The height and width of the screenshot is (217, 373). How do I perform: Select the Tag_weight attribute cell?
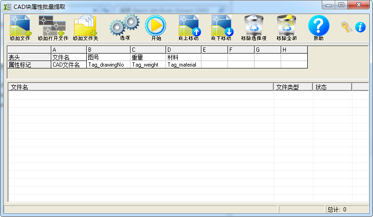coord(148,65)
